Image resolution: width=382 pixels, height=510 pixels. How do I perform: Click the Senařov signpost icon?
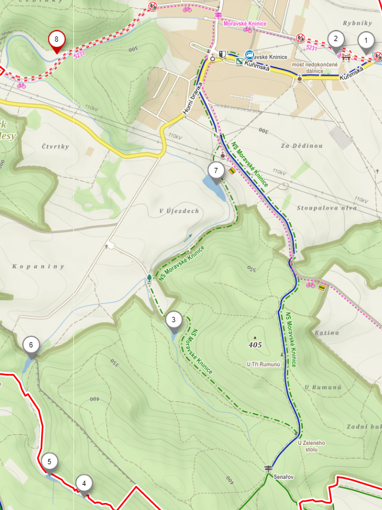[x=269, y=469]
